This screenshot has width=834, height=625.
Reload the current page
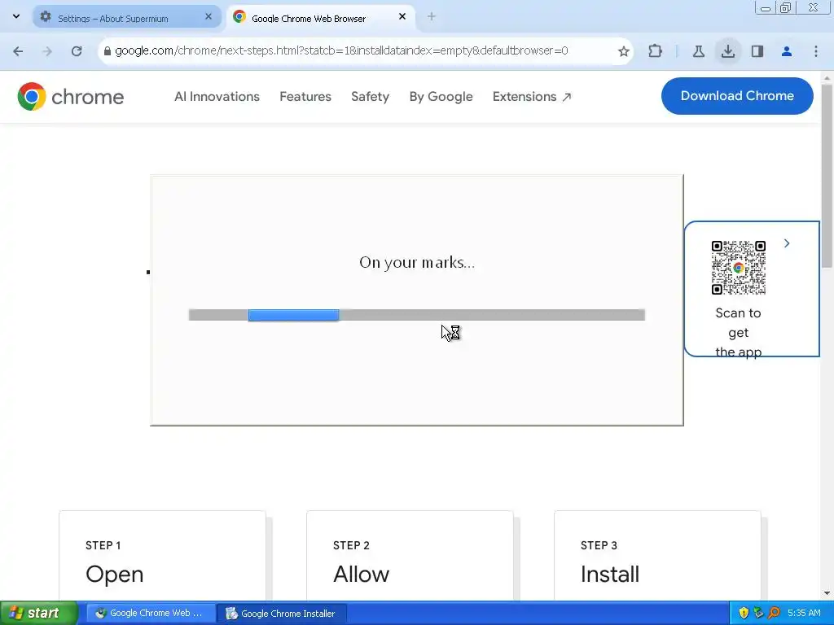[77, 51]
